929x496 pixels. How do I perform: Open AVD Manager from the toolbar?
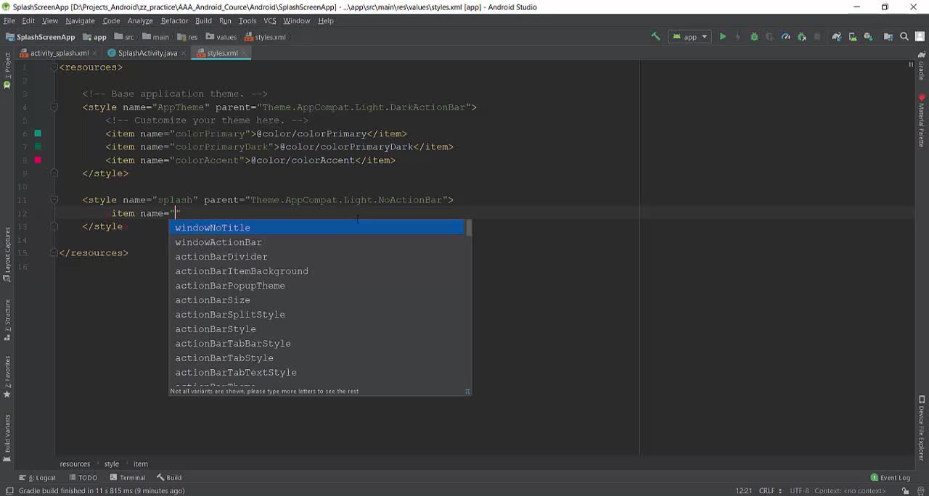tap(853, 37)
